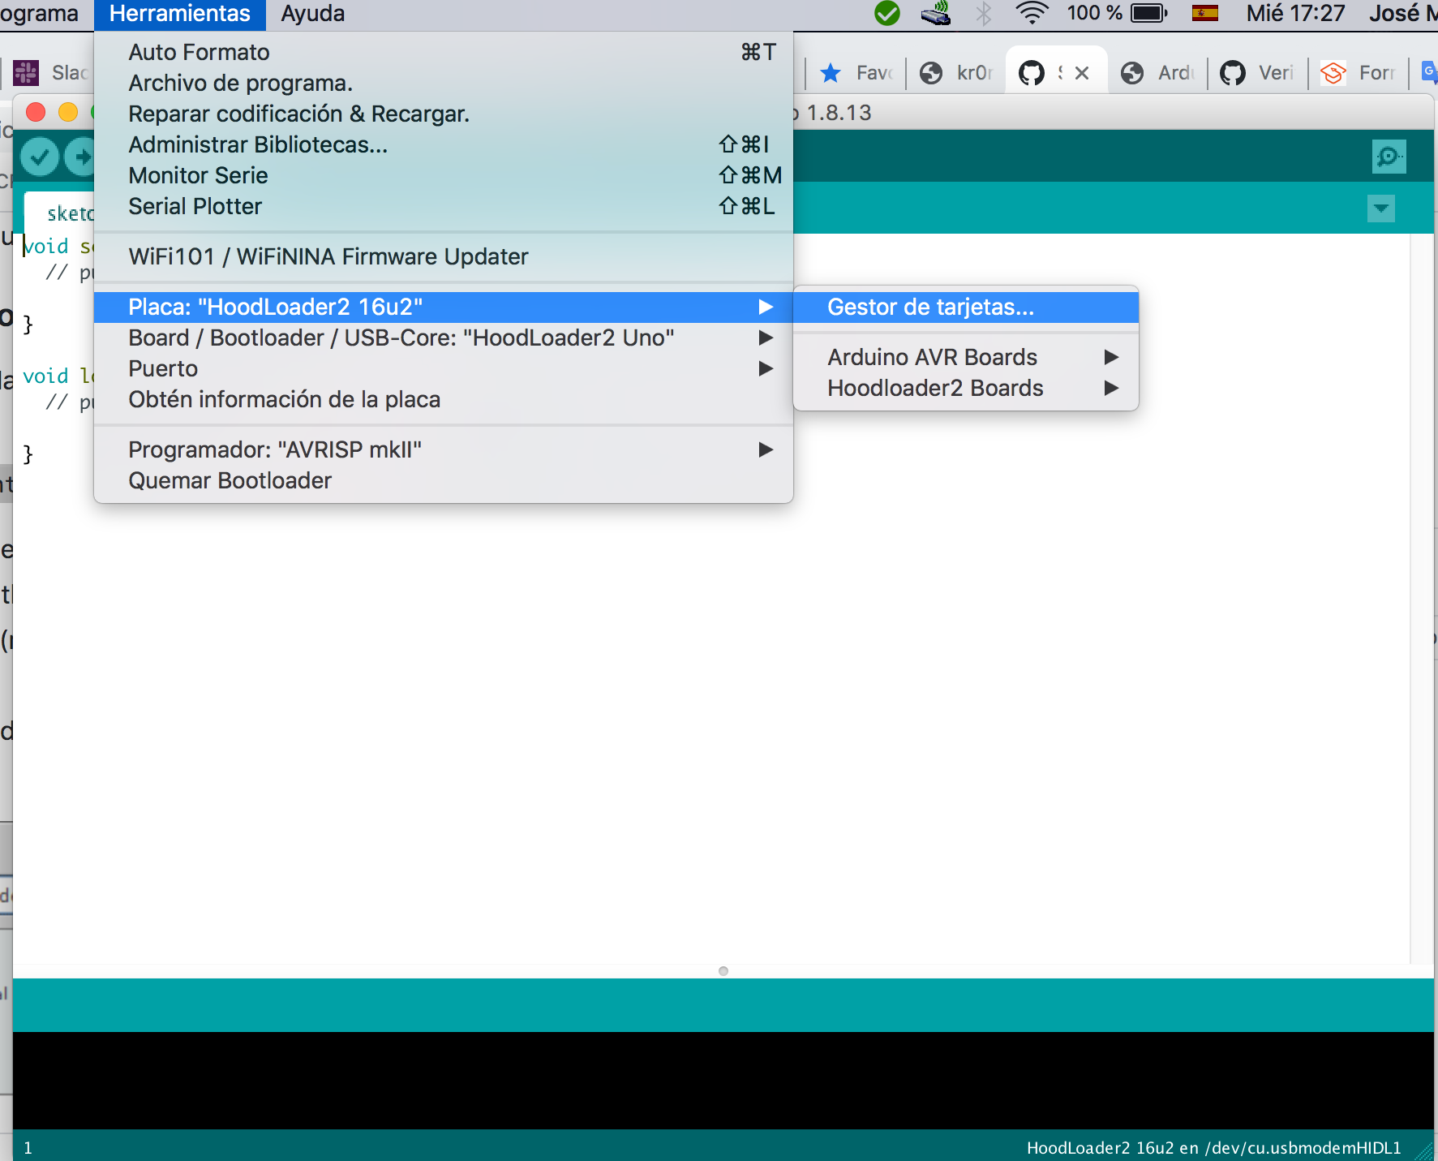Click the network drive icon in menu bar
The height and width of the screenshot is (1161, 1438).
[936, 13]
